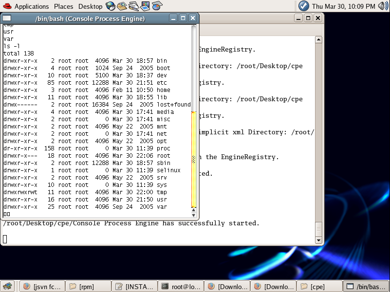Image resolution: width=390 pixels, height=292 pixels.
Task: Open the Places menu
Action: pyautogui.click(x=63, y=6)
